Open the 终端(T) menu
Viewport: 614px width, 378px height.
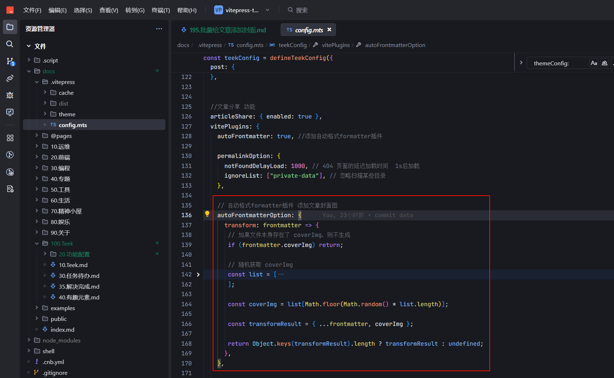(161, 10)
